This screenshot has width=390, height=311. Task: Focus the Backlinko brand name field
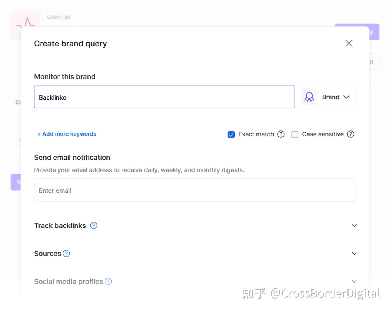coord(164,97)
